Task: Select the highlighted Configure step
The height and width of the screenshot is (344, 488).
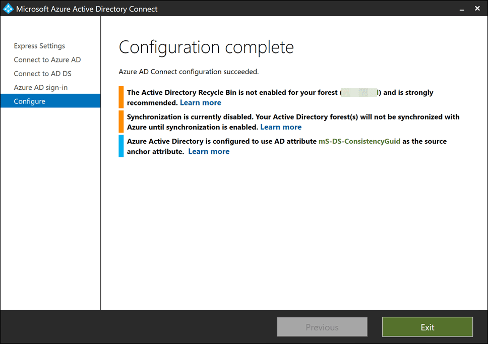Action: point(29,101)
